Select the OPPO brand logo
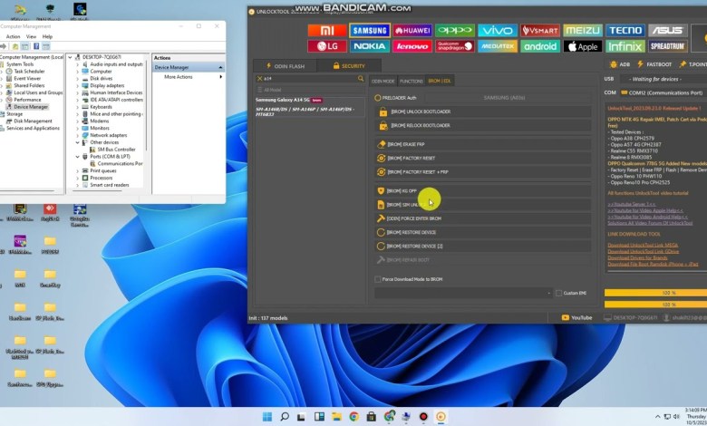This screenshot has width=707, height=426. [454, 30]
